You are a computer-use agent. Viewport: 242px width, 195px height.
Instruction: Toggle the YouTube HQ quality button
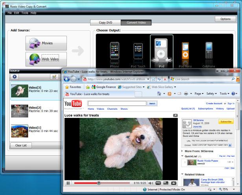(x=158, y=183)
